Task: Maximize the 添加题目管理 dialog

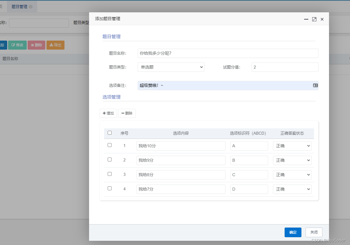Action: tap(314, 19)
